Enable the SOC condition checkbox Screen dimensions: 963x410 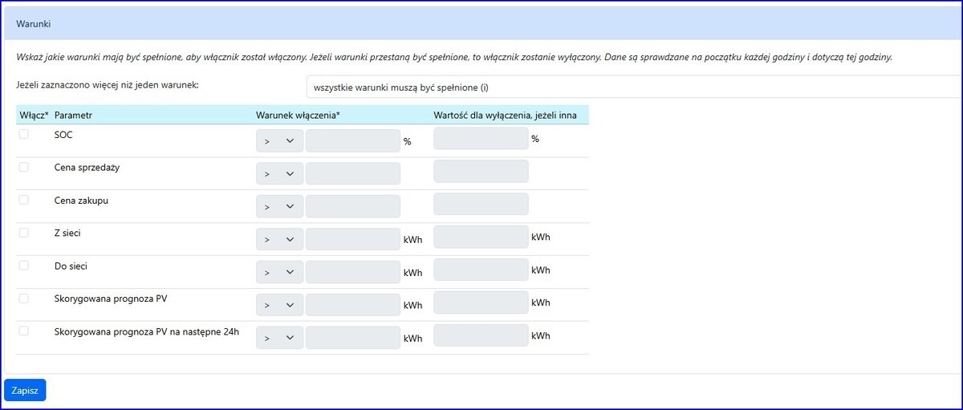pos(24,134)
